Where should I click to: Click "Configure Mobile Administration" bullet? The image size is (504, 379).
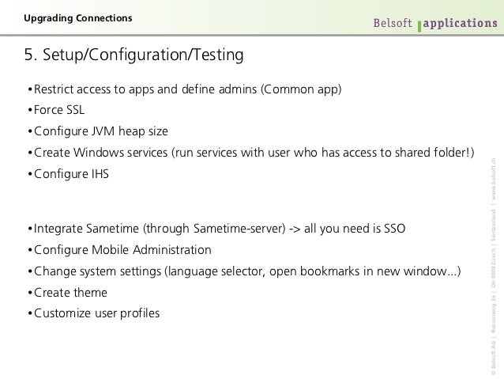119,250
